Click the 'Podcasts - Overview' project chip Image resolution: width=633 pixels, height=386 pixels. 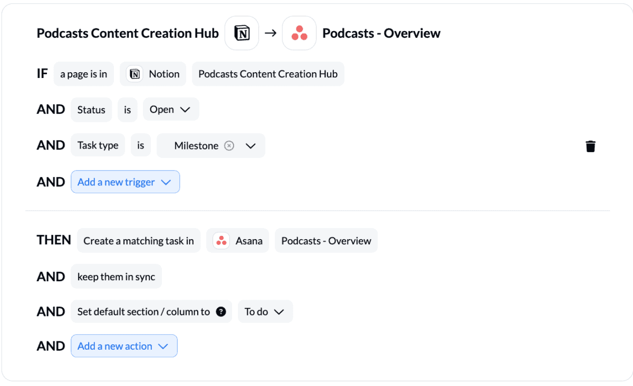tap(325, 241)
